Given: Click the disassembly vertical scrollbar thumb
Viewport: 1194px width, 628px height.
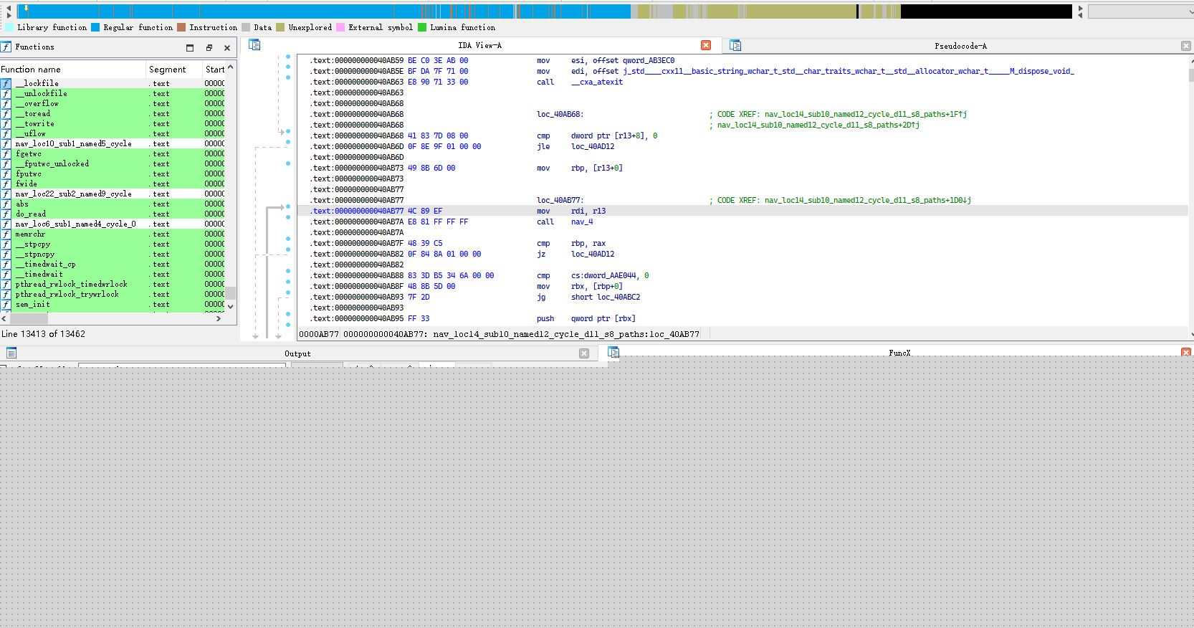Looking at the screenshot, I should coord(1190,75).
